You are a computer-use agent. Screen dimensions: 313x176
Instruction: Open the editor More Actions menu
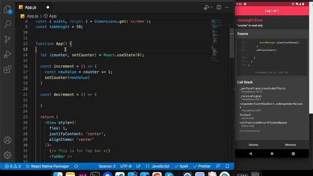coord(227,7)
